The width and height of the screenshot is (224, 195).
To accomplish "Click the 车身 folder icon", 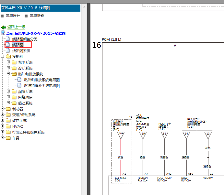I will pyautogui.click(x=8, y=138).
